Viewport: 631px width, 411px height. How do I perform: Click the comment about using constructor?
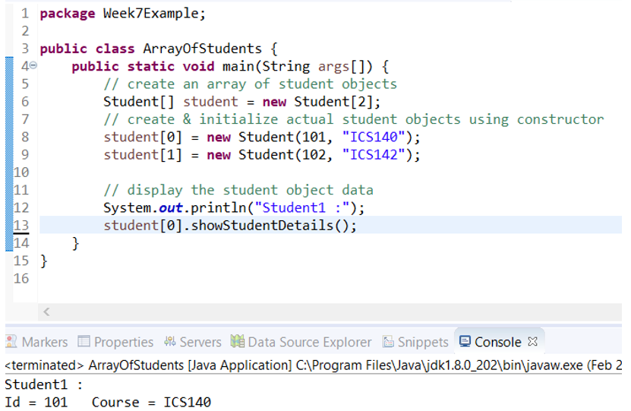click(x=354, y=119)
